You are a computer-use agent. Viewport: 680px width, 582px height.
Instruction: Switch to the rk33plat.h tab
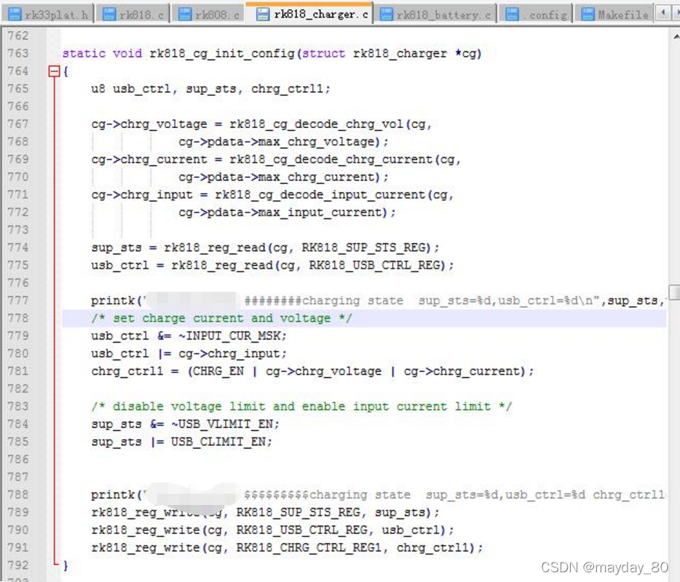[x=48, y=15]
